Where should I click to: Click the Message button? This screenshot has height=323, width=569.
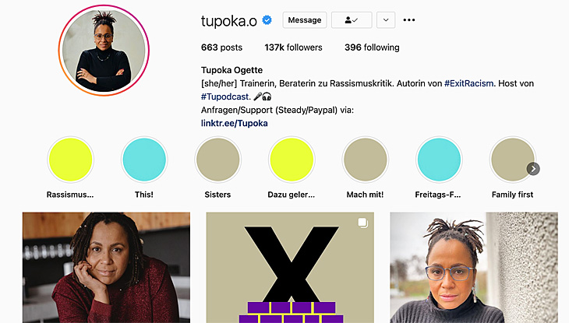coord(305,20)
